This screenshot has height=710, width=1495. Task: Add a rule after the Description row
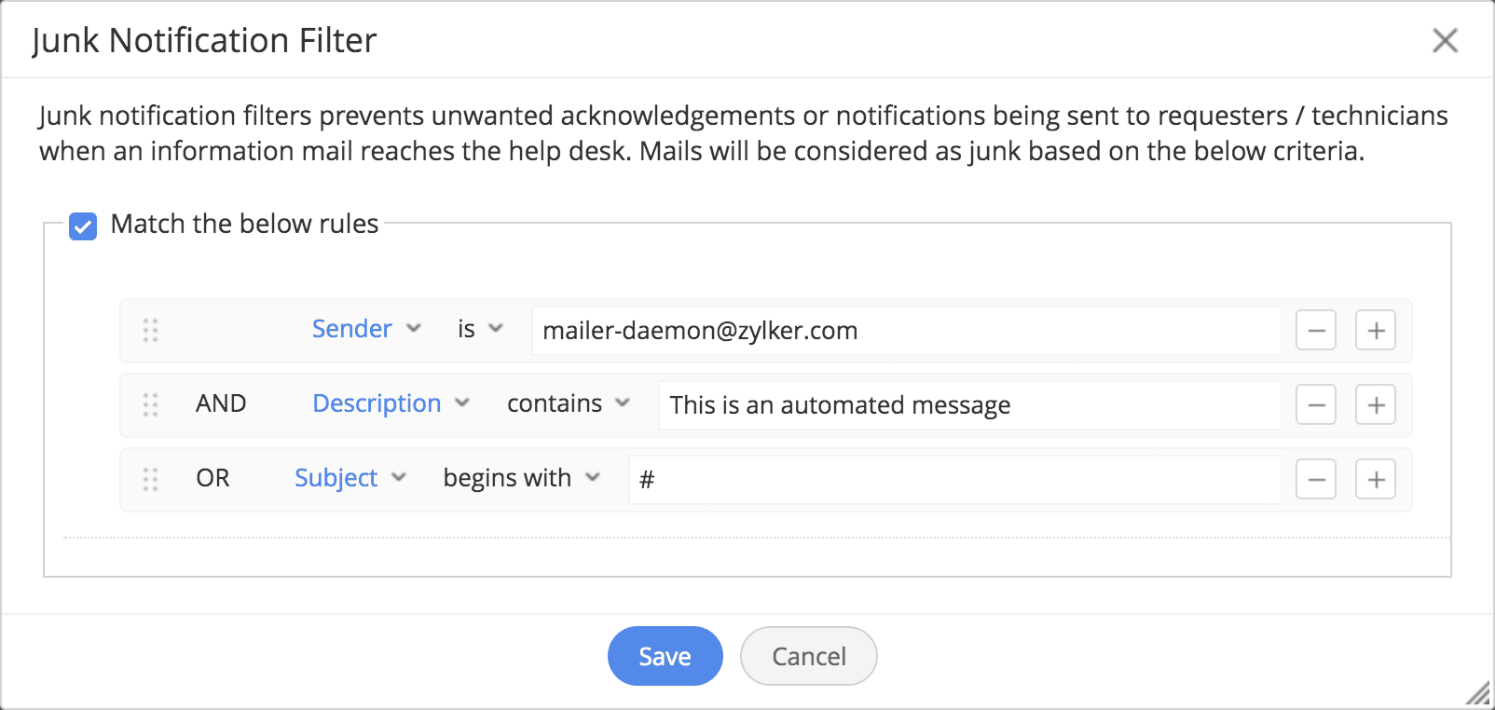[1376, 405]
